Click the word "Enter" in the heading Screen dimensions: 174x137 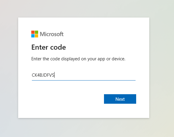40,47
